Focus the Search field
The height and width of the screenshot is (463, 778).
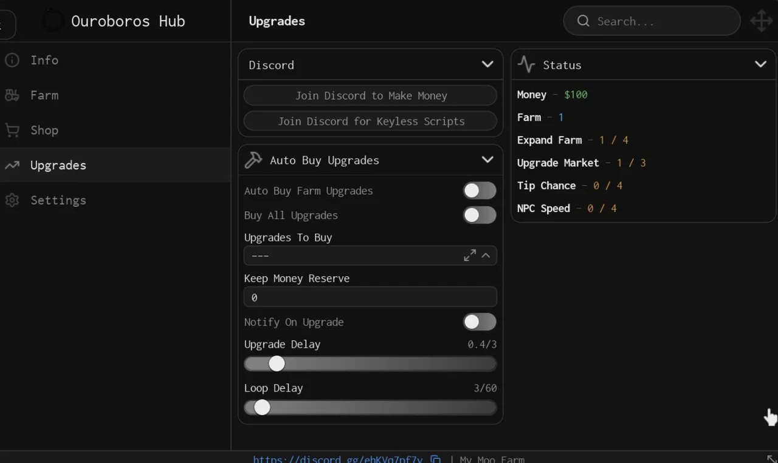[x=652, y=21]
